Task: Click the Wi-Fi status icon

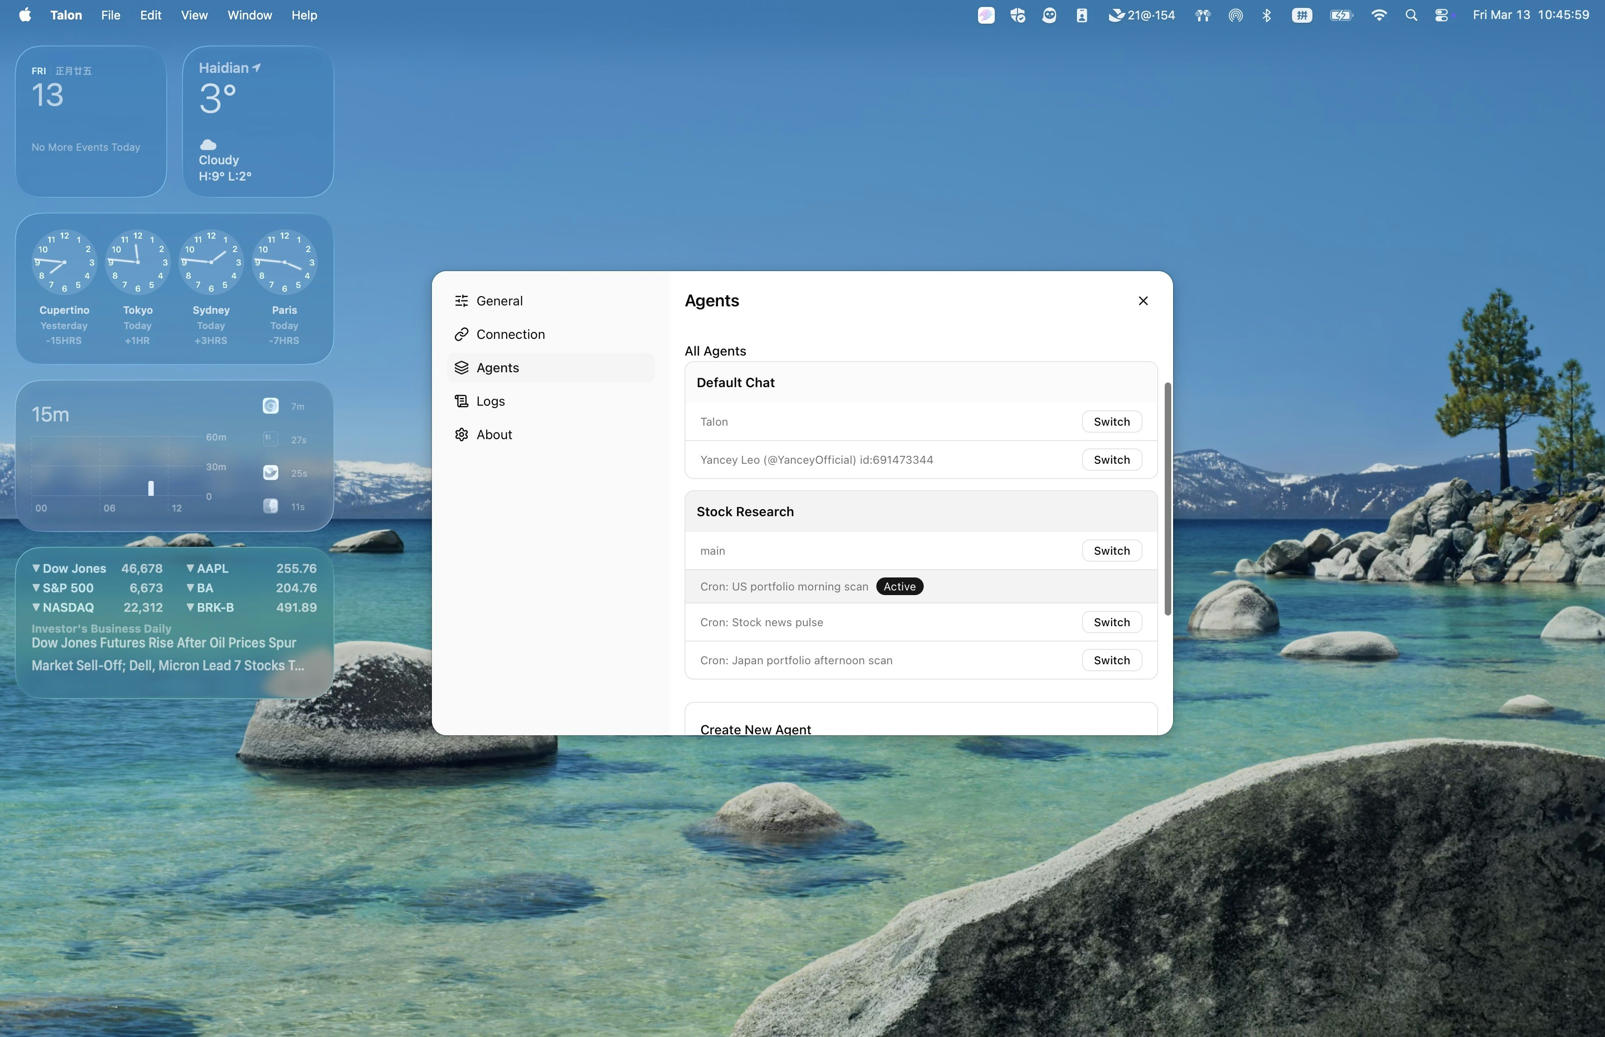Action: (1379, 15)
